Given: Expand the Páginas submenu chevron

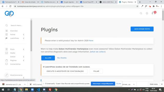Looking at the screenshot, I should pyautogui.click(x=24, y=60).
